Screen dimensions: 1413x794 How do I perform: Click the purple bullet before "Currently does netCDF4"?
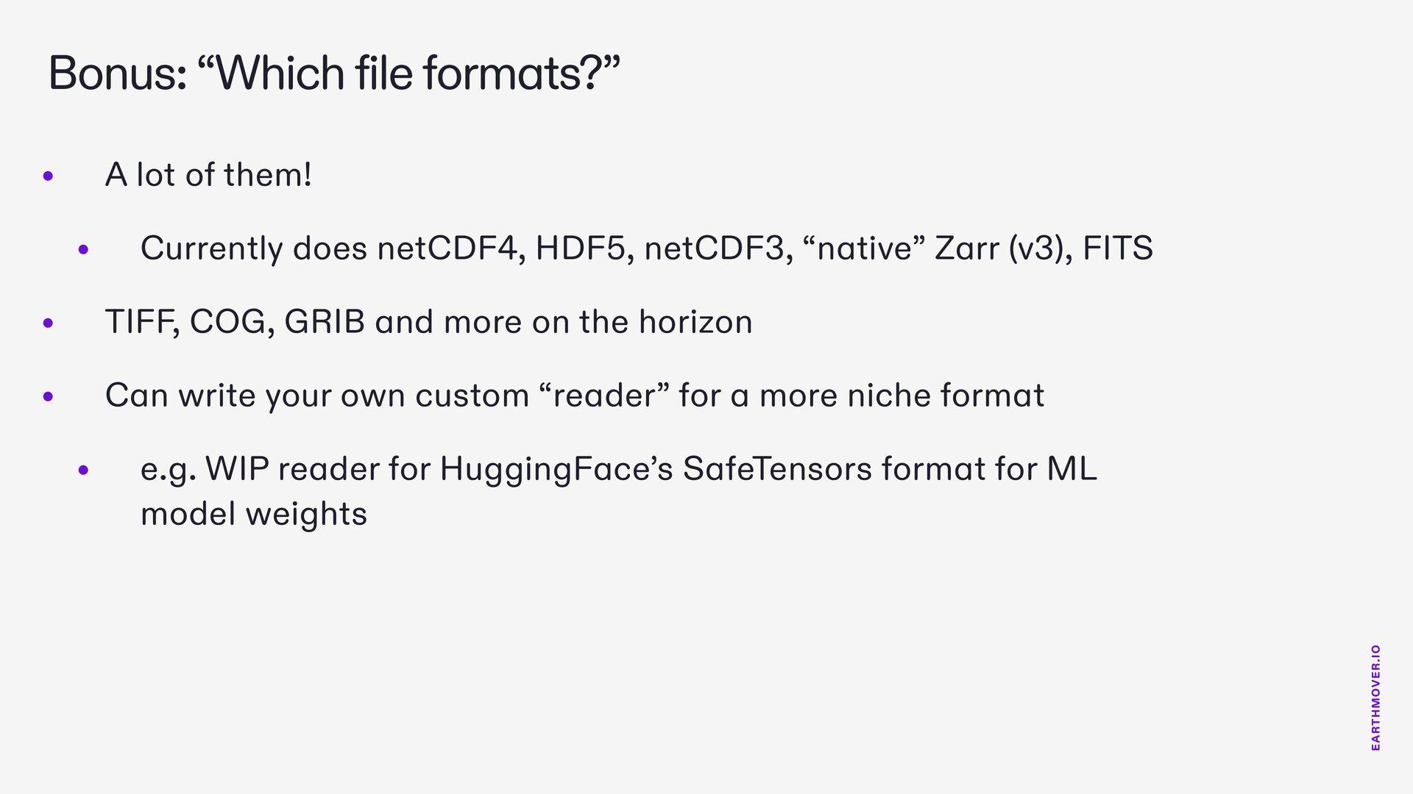pyautogui.click(x=83, y=250)
